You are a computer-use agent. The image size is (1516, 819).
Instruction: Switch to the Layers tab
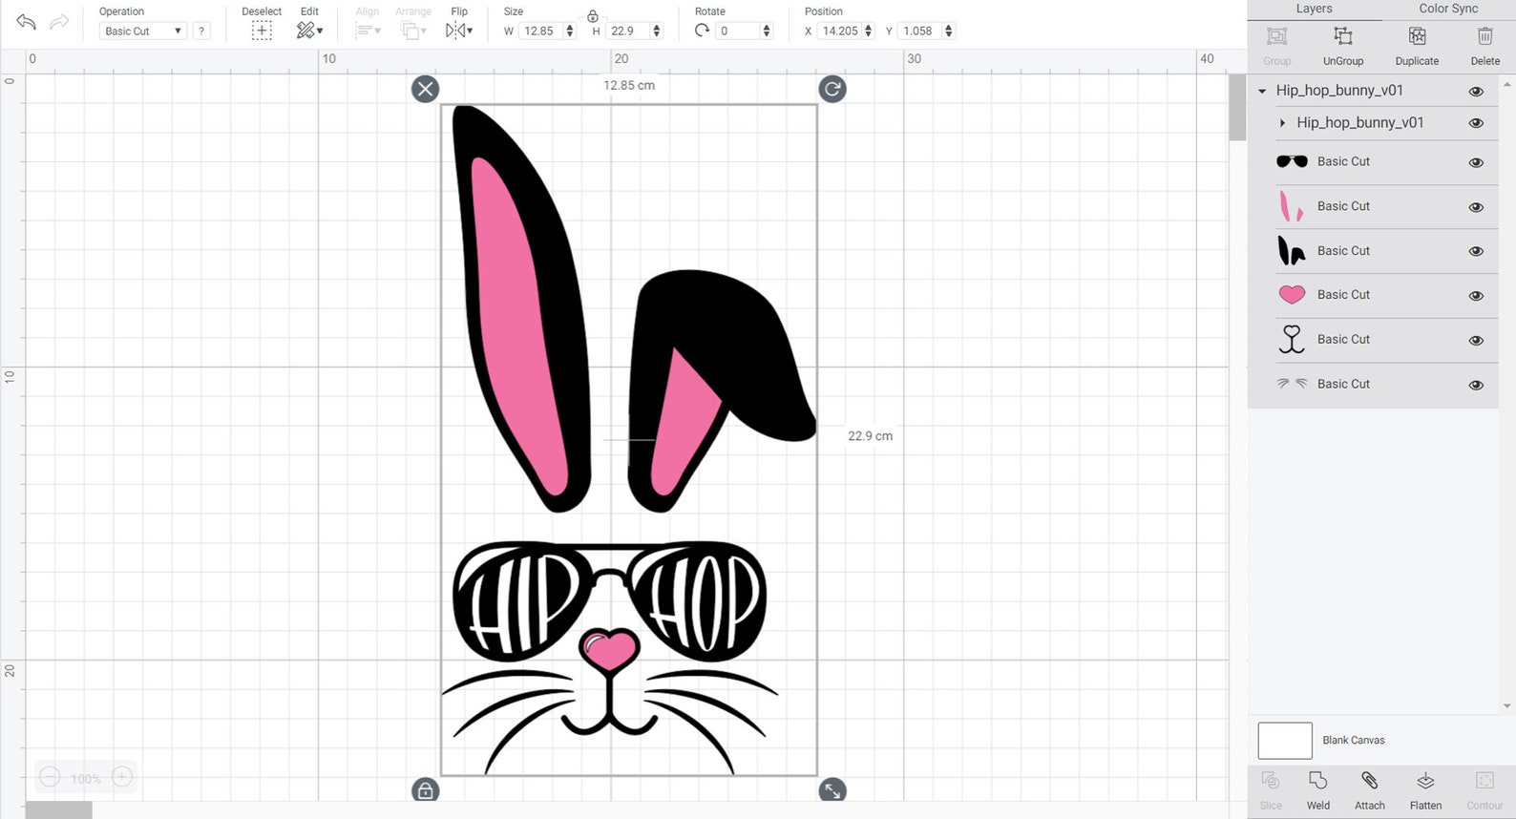[x=1314, y=9]
